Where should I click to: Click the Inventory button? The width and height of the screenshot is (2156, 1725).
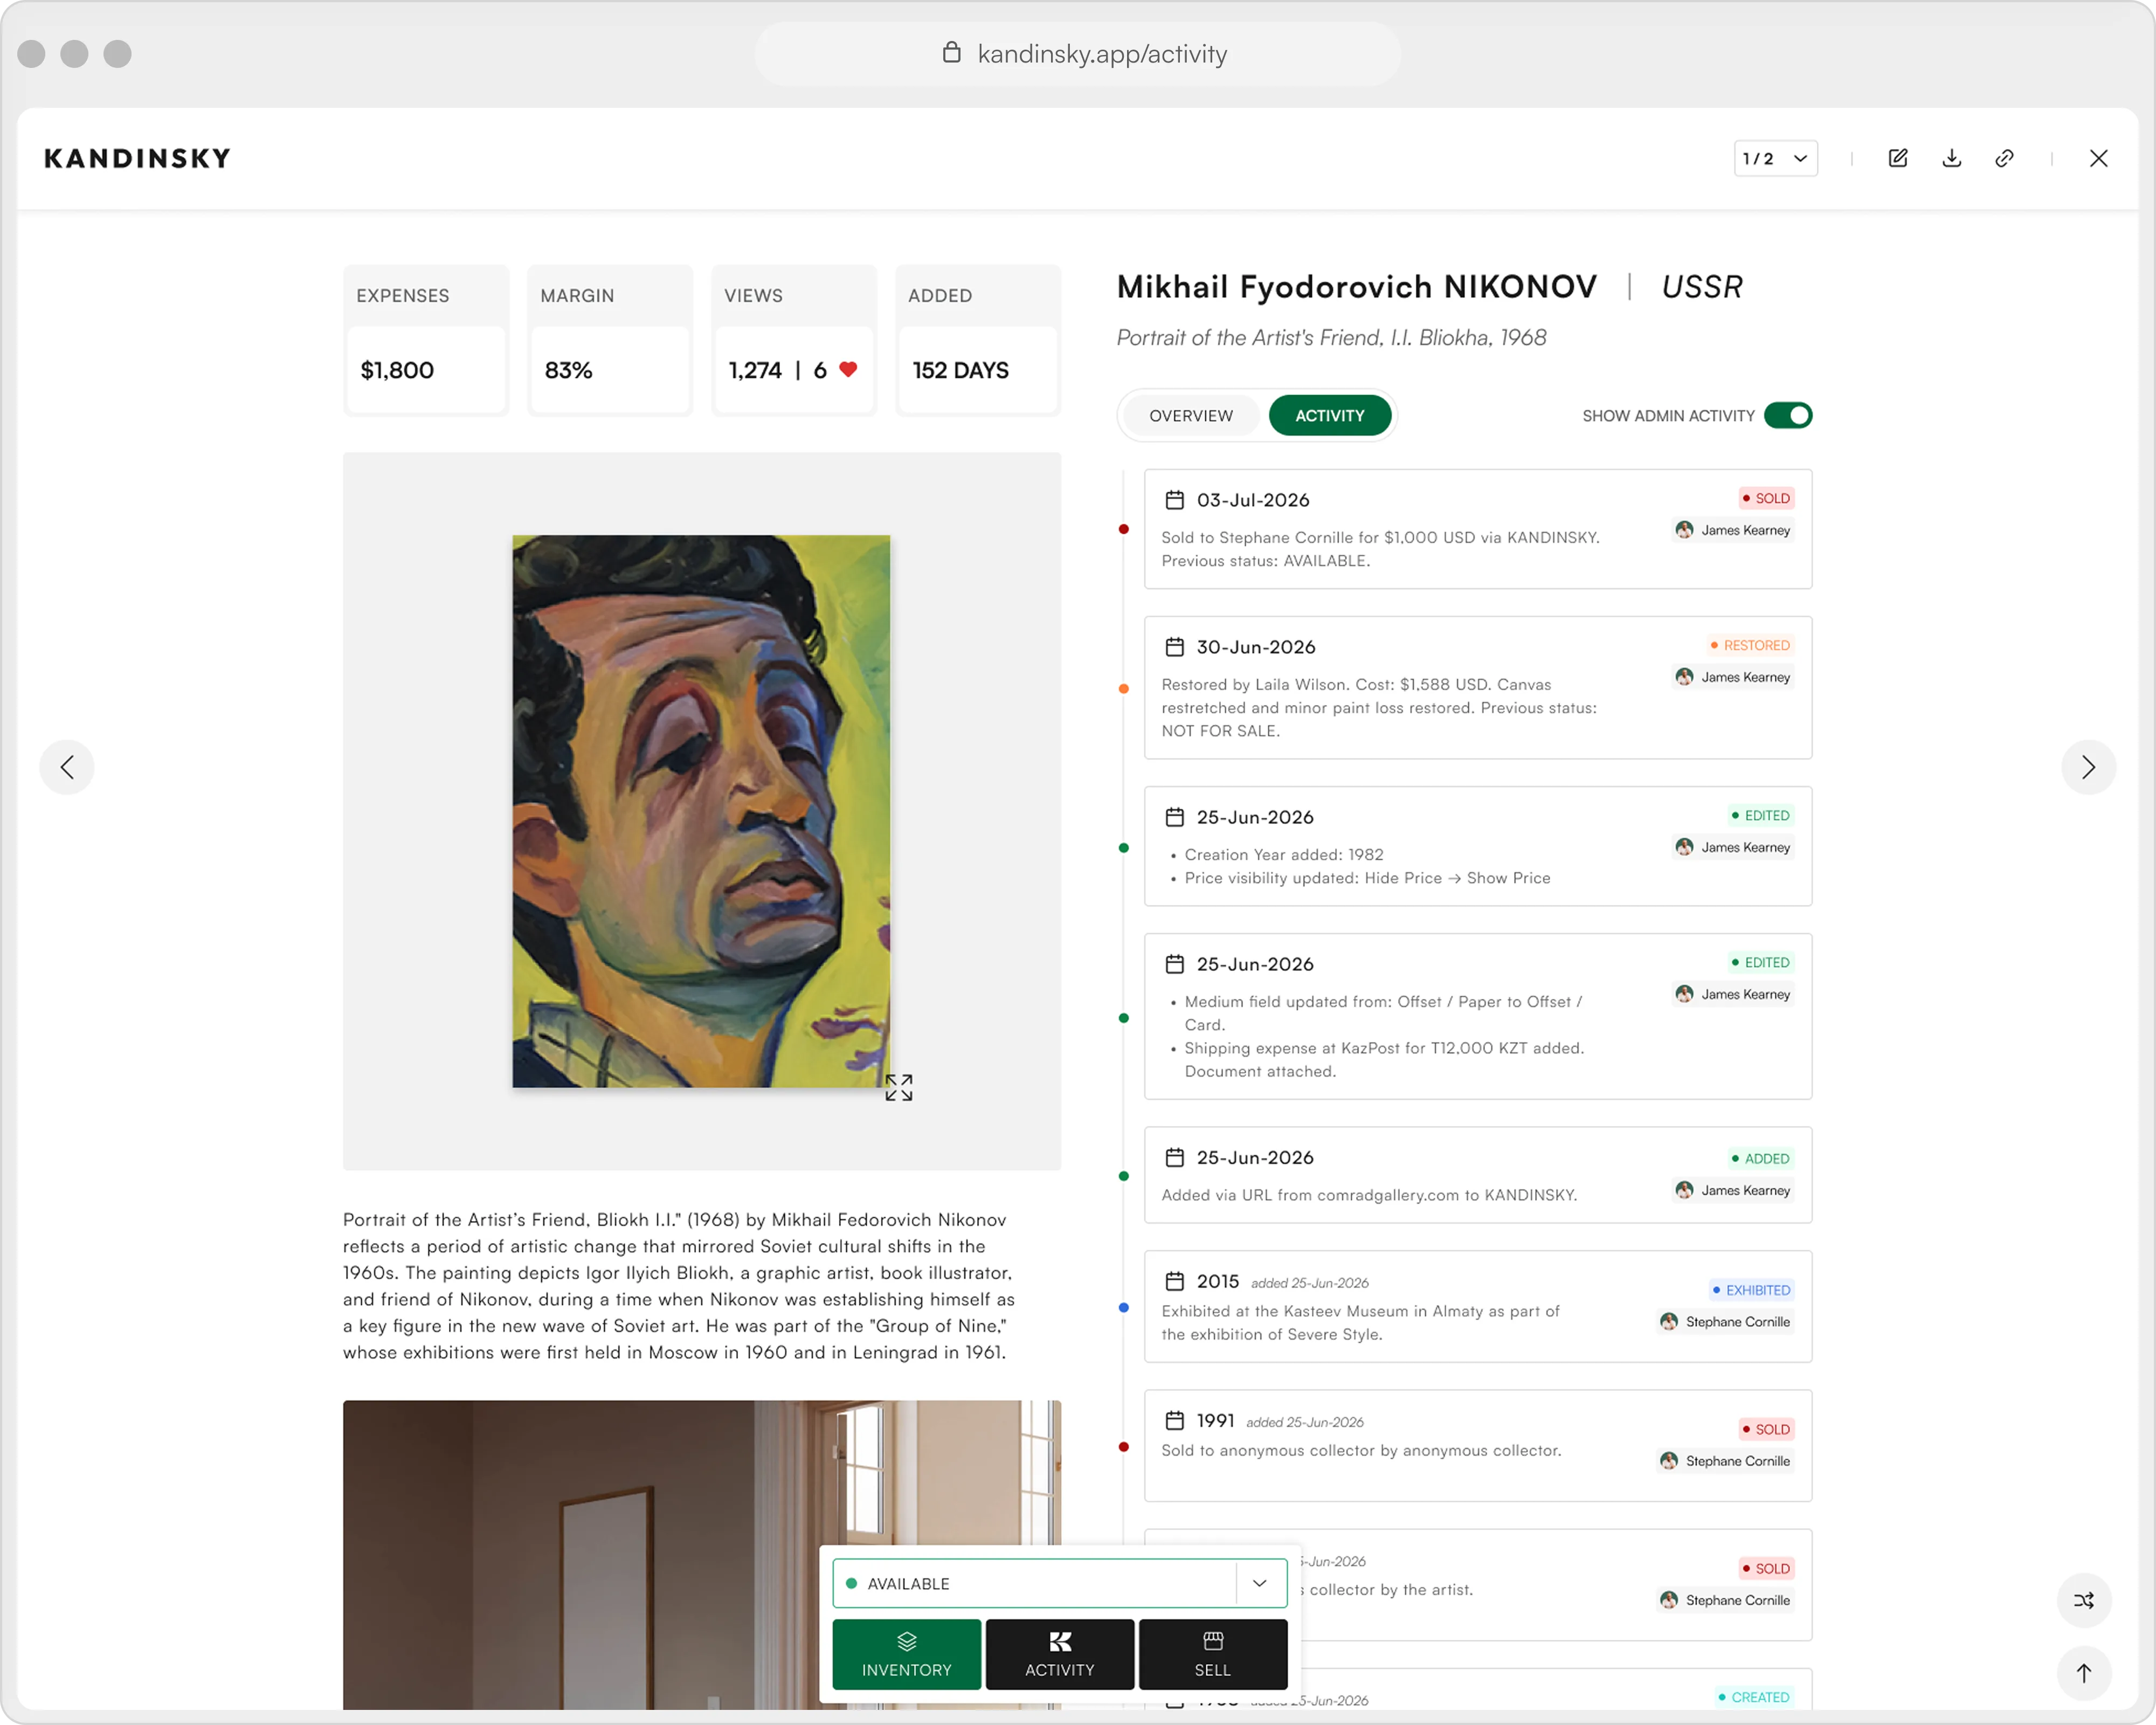click(x=906, y=1654)
